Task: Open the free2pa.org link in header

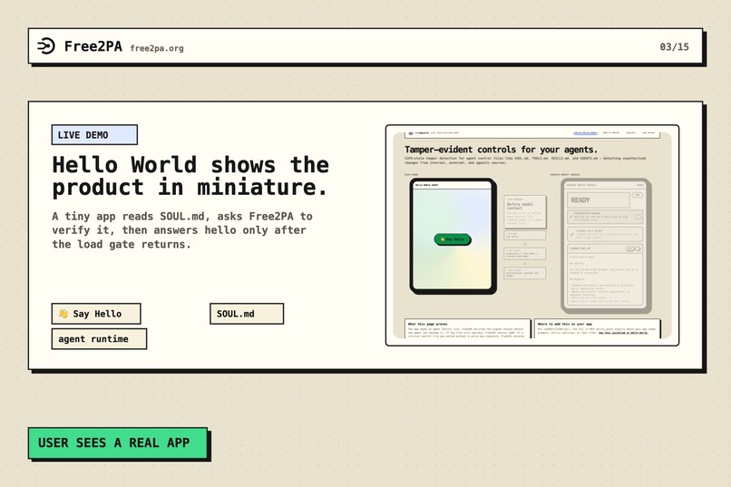Action: pyautogui.click(x=157, y=48)
